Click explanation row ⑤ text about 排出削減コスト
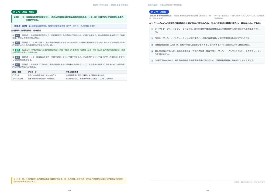Viewport: 276px width, 195px height. pyautogui.click(x=69, y=66)
